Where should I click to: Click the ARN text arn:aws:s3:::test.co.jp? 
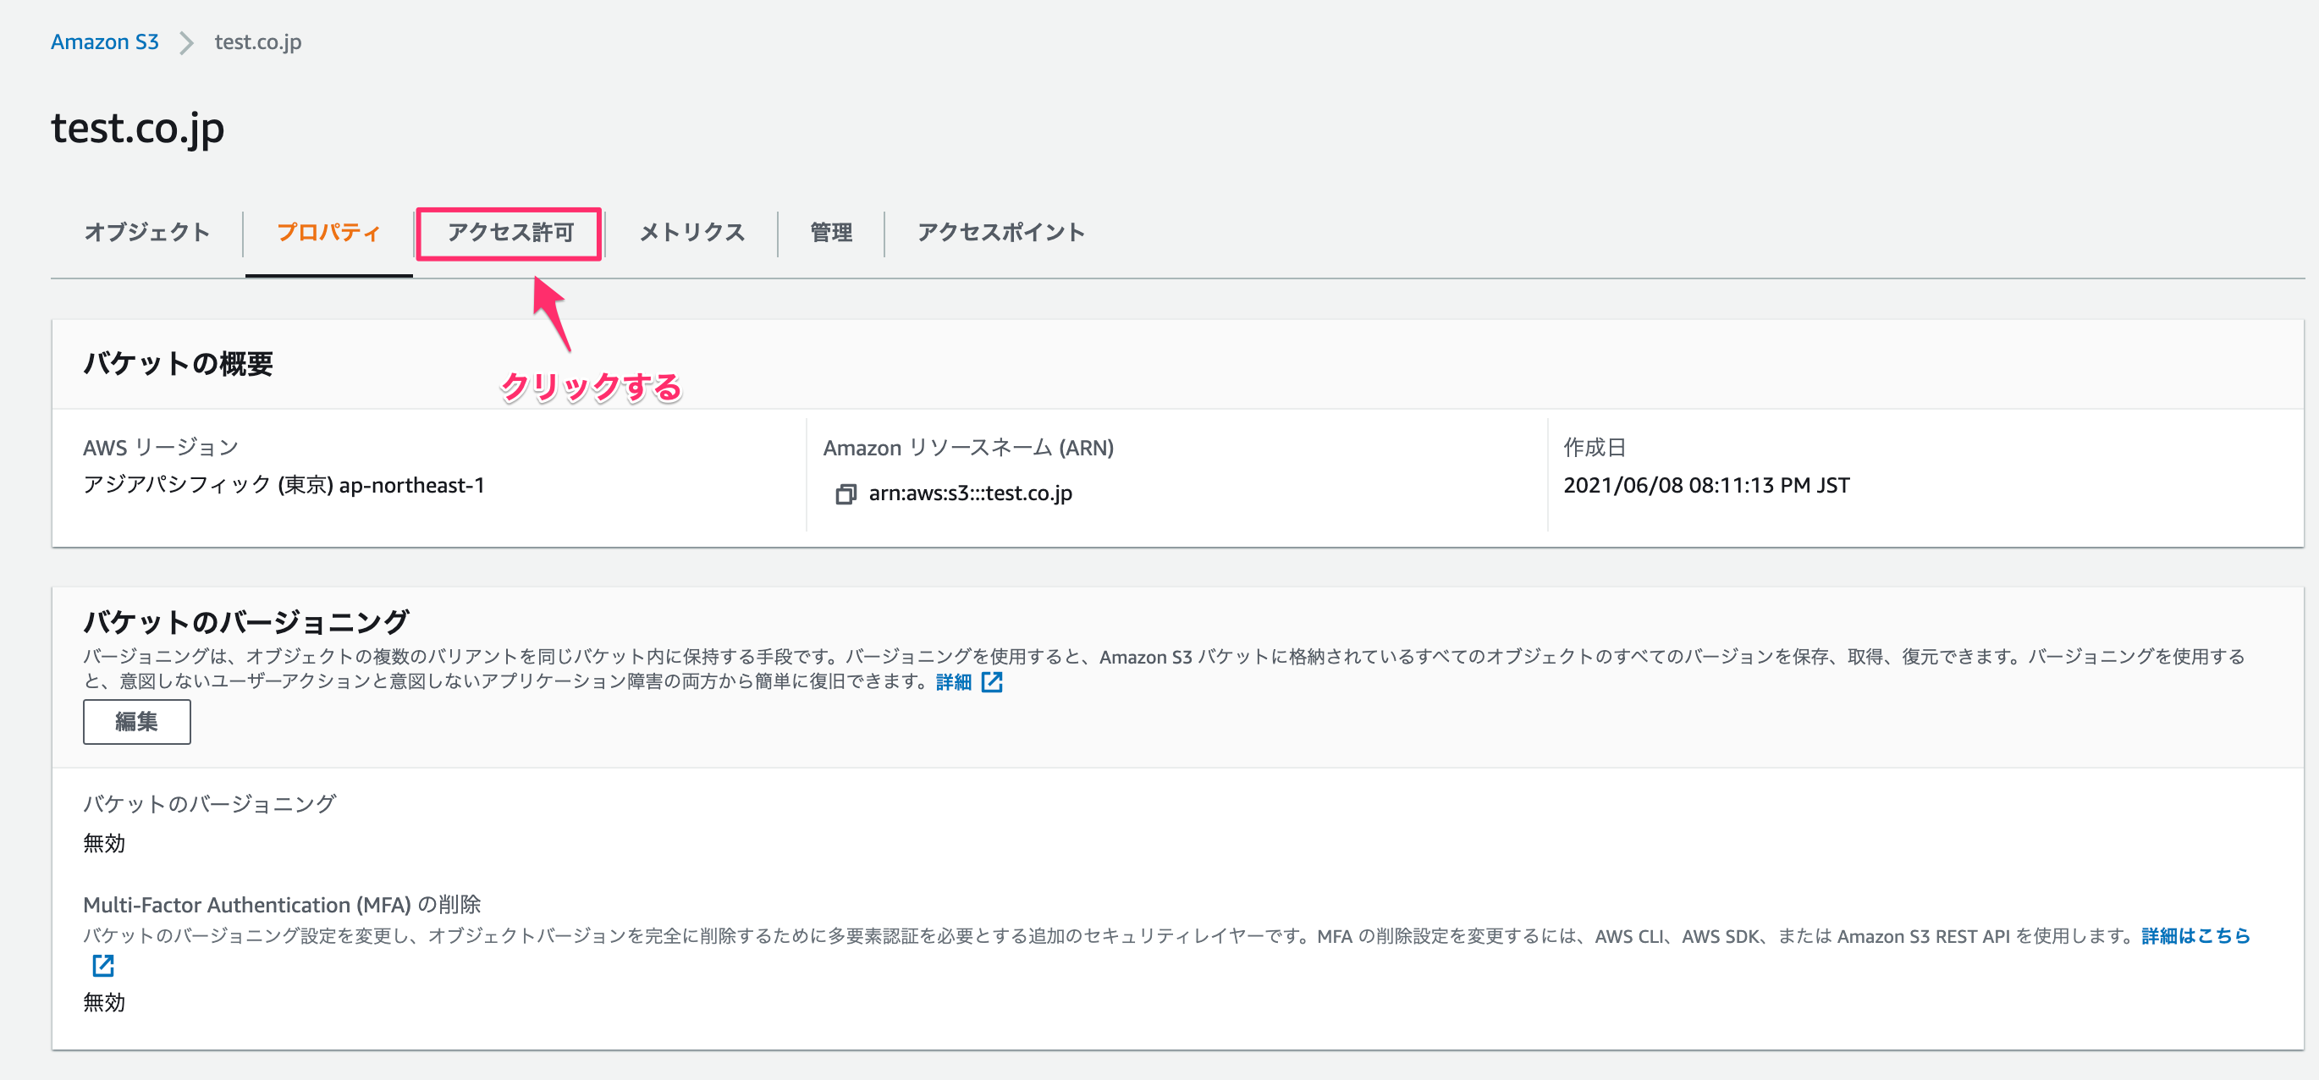click(x=971, y=493)
